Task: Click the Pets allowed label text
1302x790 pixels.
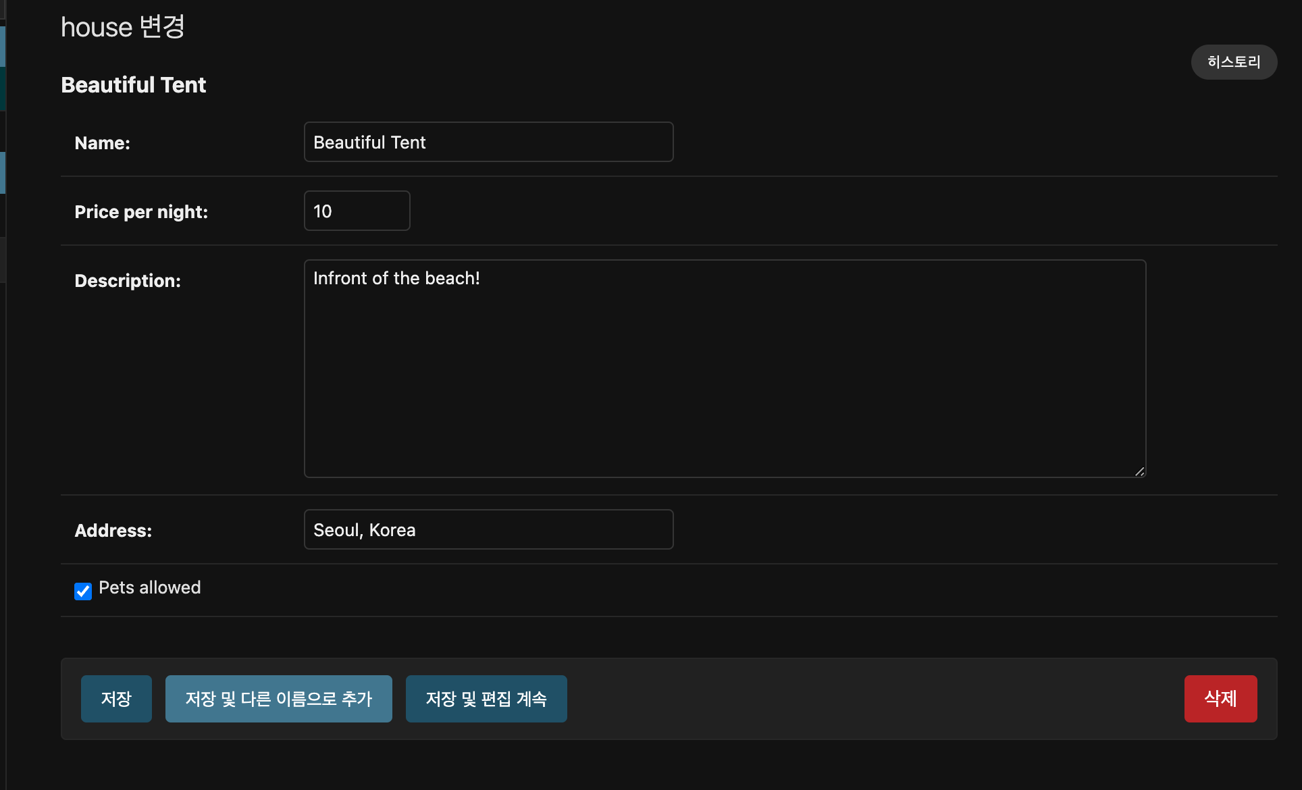Action: tap(149, 587)
